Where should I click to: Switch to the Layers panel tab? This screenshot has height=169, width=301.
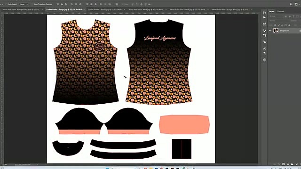click(x=272, y=11)
